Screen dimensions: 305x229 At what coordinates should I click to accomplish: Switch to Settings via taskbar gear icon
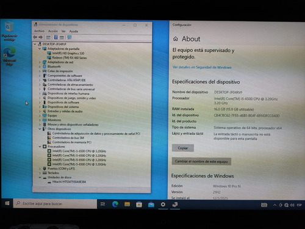coord(163,205)
